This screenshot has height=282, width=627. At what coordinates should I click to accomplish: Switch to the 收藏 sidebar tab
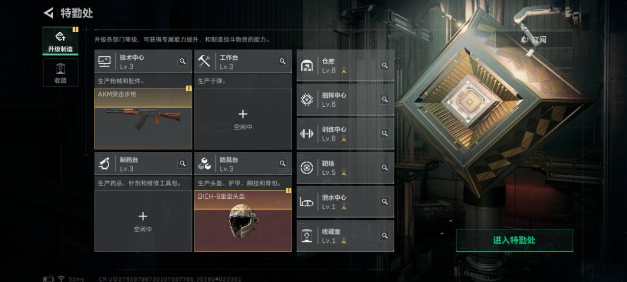point(60,72)
